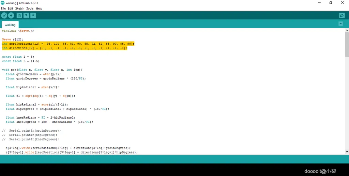Click the Verify sketch checkmark icon

4,15
